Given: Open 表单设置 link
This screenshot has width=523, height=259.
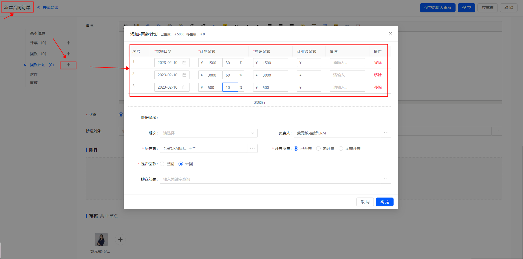Looking at the screenshot, I should [x=50, y=8].
